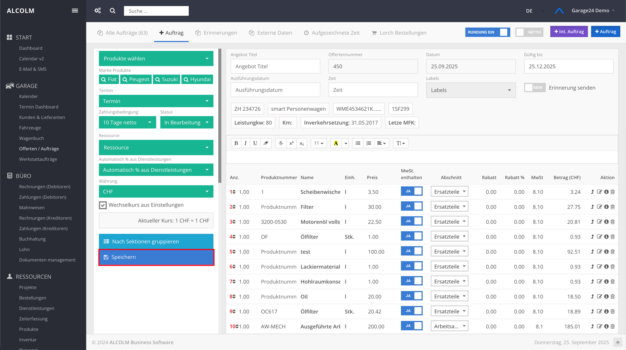Viewport: 626px width, 350px height.
Task: Edit the Filter row using pencil icon
Action: pyautogui.click(x=599, y=207)
